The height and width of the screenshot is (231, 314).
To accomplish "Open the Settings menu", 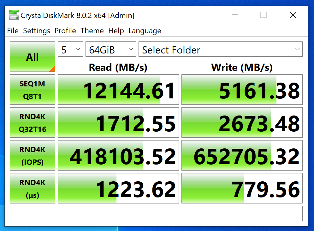I will pos(37,31).
